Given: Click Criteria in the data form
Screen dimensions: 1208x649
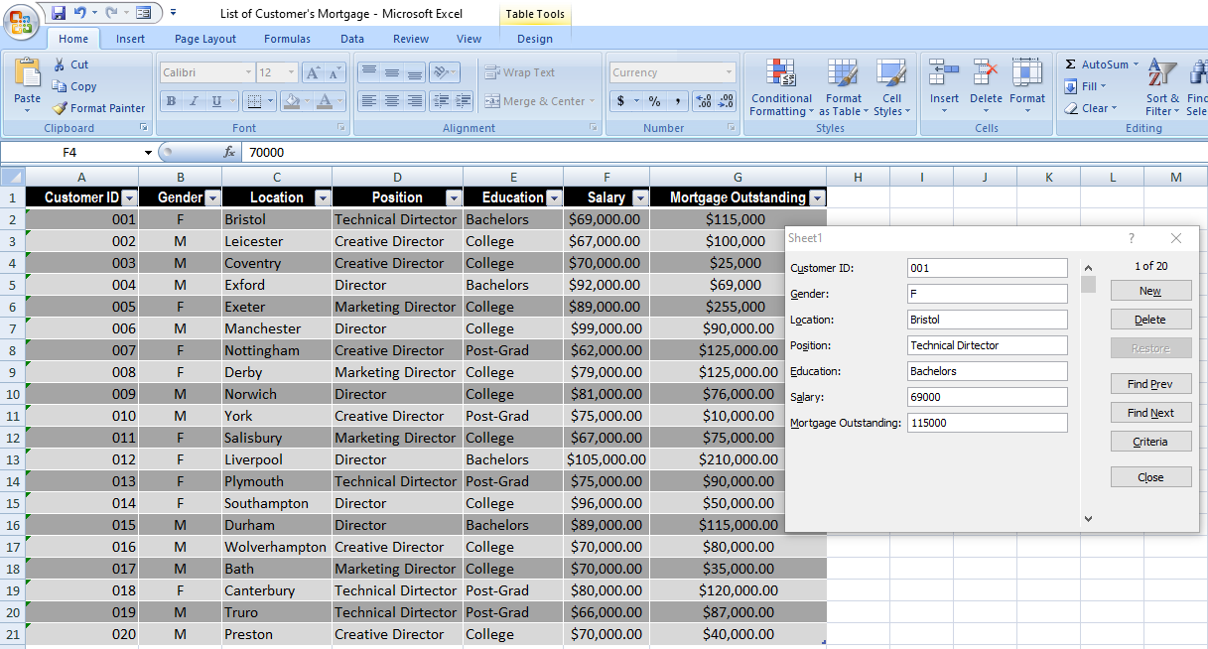Looking at the screenshot, I should 1150,442.
